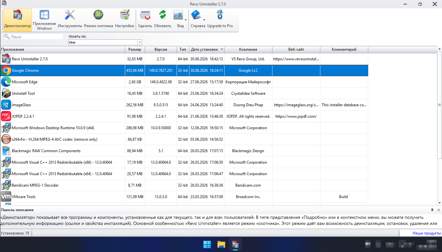Expand the Справка dropdown arrow
442x252 pixels.
[204, 20]
